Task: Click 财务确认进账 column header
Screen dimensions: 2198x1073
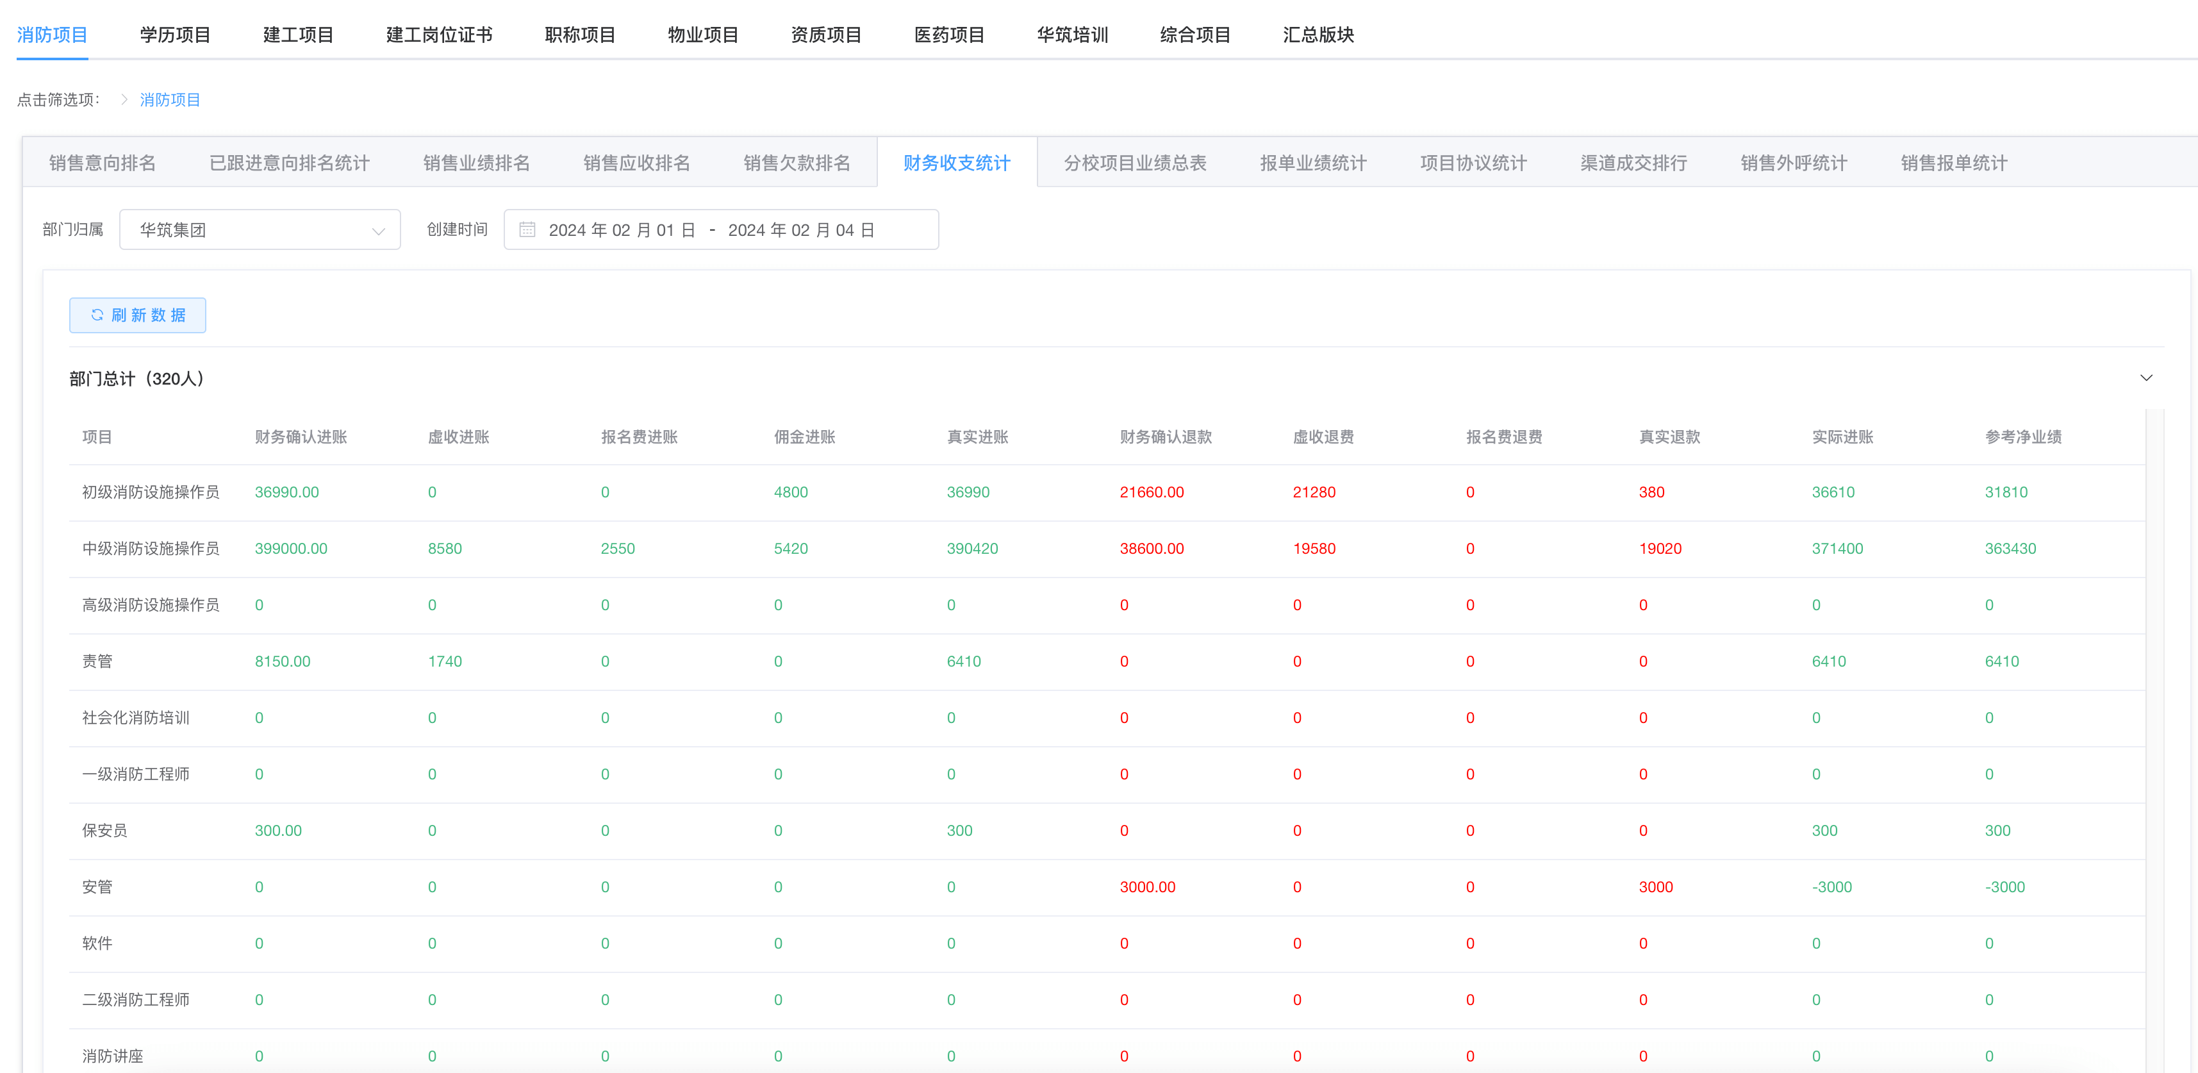Action: 301,437
